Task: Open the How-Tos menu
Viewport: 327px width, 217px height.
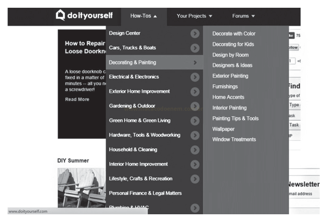Action: [144, 16]
